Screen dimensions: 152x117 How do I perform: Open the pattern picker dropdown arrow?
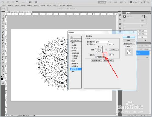pos(103,50)
